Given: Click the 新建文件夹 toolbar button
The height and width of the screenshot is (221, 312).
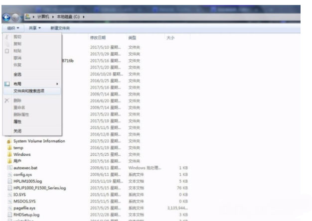Looking at the screenshot, I should pos(60,28).
